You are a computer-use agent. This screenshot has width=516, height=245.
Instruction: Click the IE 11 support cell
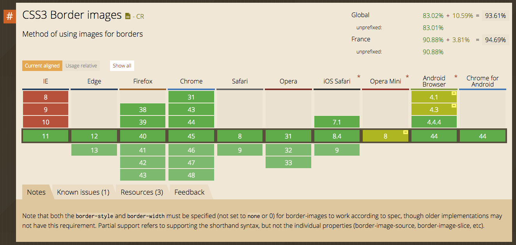pyautogui.click(x=46, y=136)
